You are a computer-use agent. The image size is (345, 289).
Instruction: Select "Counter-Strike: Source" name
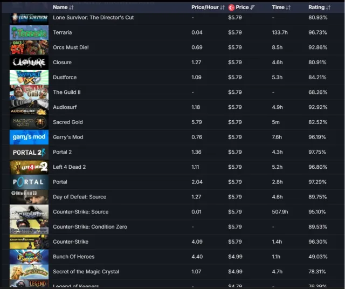[80, 212]
